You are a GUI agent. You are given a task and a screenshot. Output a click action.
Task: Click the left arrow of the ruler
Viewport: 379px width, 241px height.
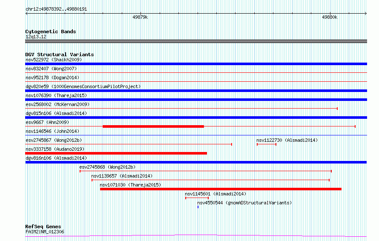click(x=26, y=14)
